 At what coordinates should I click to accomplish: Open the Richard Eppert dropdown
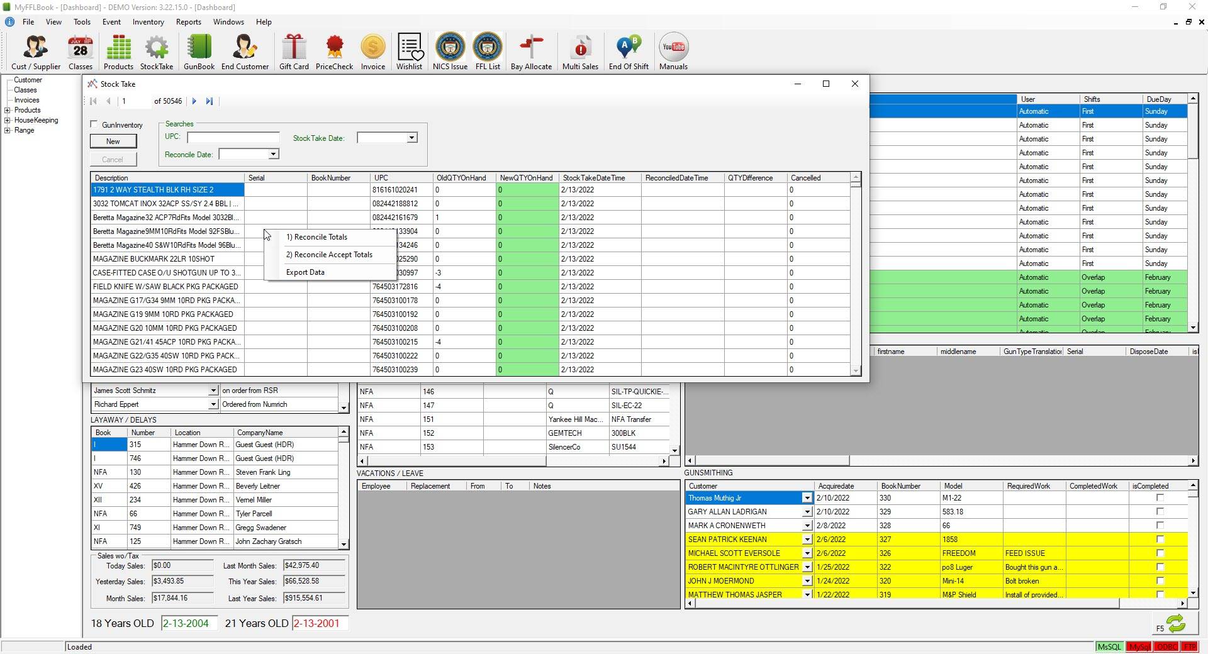213,404
